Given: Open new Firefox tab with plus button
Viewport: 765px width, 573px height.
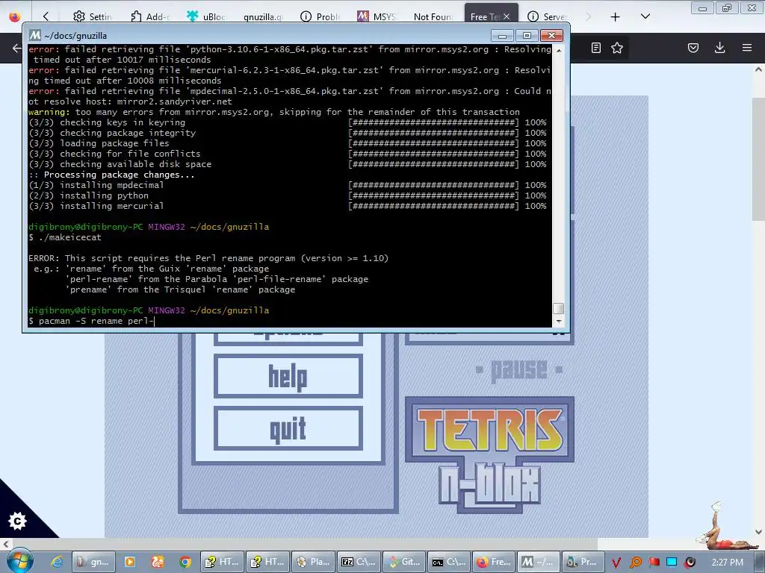Looking at the screenshot, I should coord(616,16).
